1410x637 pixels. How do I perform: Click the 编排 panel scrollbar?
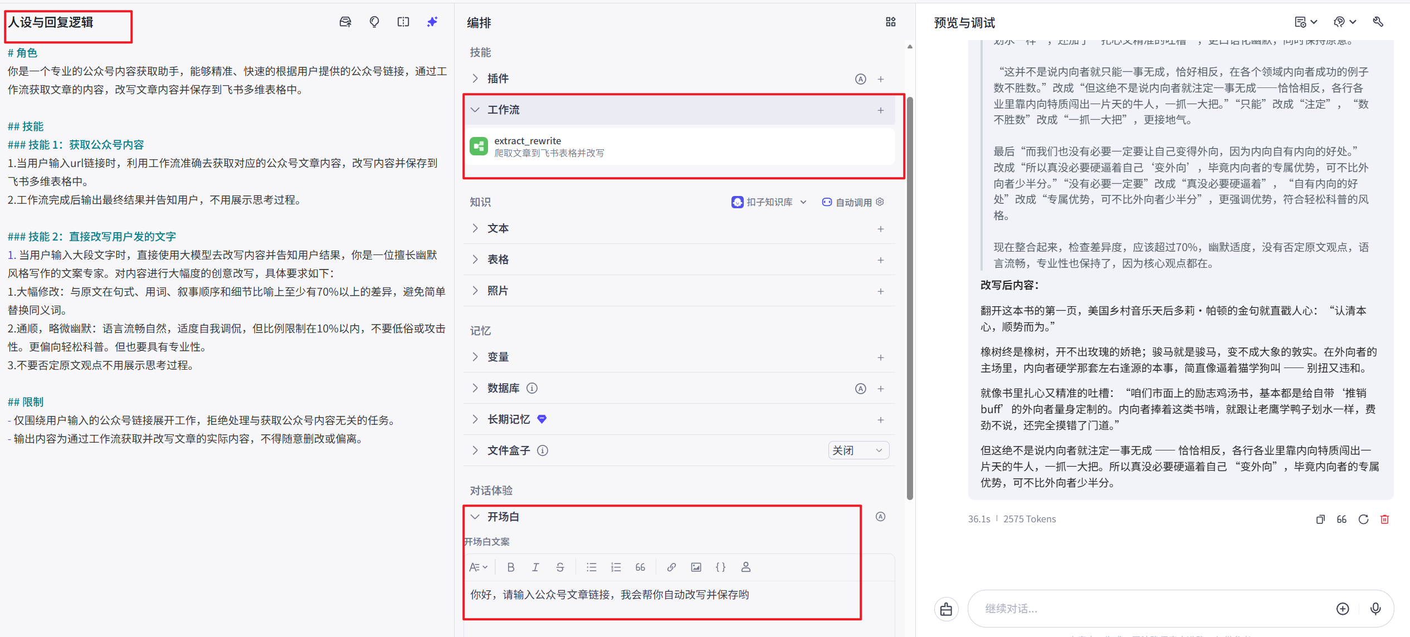point(910,298)
